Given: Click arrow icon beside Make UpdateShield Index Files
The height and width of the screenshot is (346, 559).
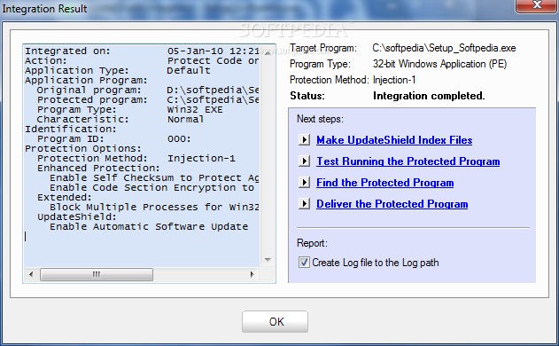Looking at the screenshot, I should [304, 139].
